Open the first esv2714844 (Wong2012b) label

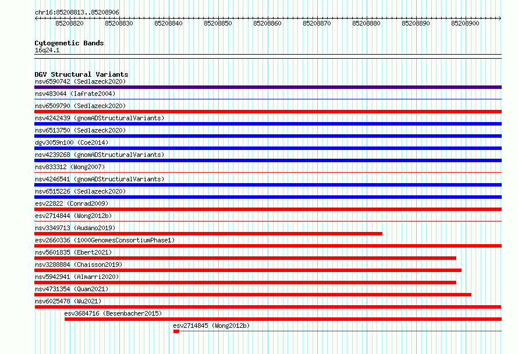pyautogui.click(x=73, y=216)
